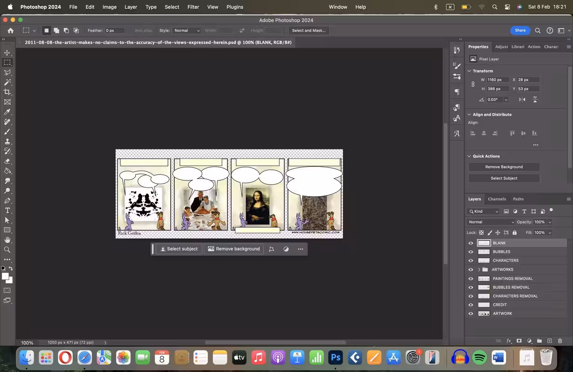Open the Kind filter dropdown
573x372 pixels.
pos(484,212)
